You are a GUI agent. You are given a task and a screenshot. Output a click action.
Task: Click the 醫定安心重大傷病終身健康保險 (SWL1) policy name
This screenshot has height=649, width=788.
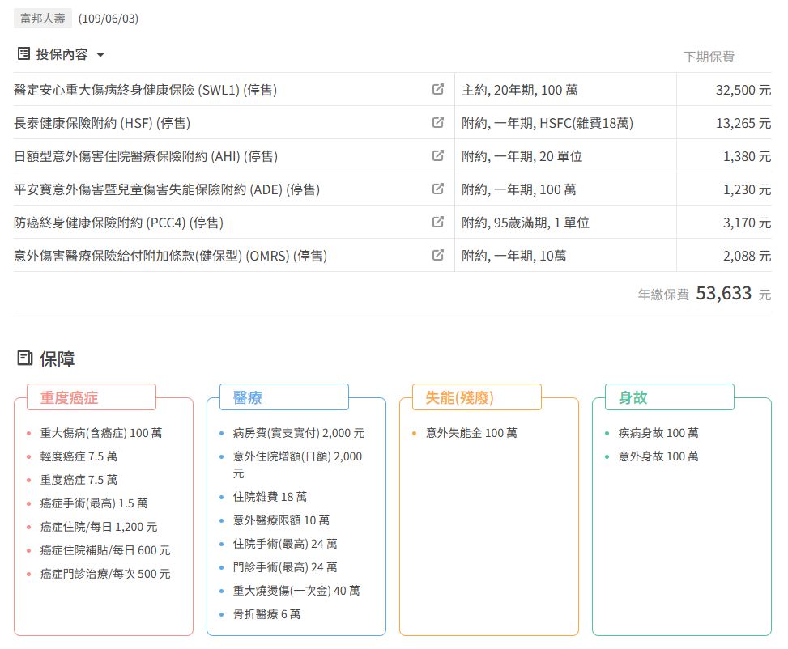(x=146, y=90)
